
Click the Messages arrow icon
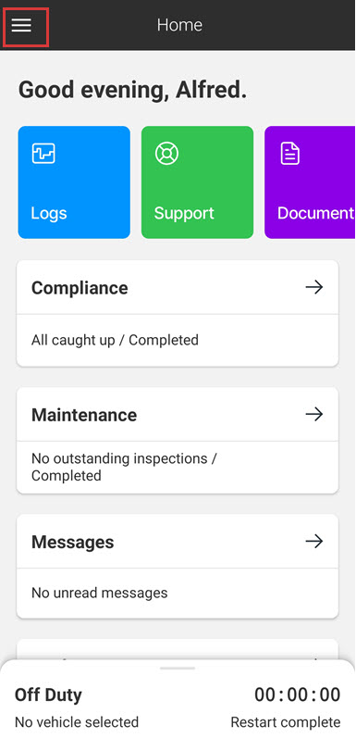coord(314,542)
